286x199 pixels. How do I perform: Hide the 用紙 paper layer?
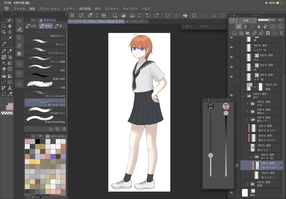click(x=231, y=193)
